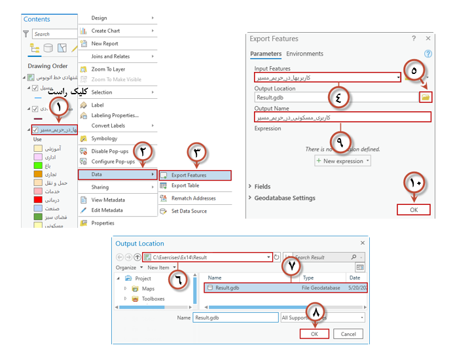453x362 pixels.
Task: Click Cancel in the Output Location dialog
Action: pos(348,334)
